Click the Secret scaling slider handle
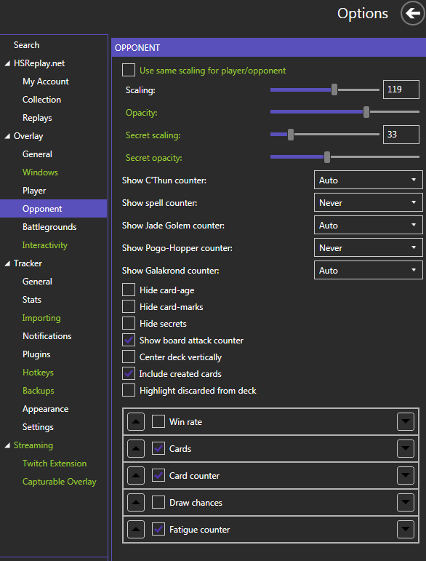Viewport: 426px width, 561px height. click(x=291, y=135)
